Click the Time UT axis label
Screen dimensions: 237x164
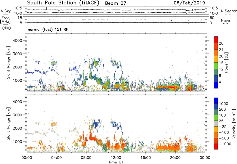click(x=116, y=162)
